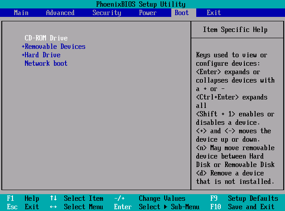The image size is (285, 211).
Task: Click the Removable Devices label
Action: [x=55, y=47]
